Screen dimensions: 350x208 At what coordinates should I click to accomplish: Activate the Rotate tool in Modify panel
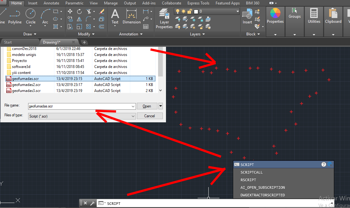coord(79,11)
